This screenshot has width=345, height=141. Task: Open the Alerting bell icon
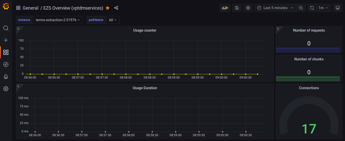pos(6,77)
